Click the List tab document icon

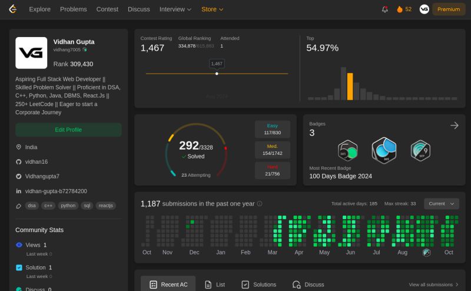208,285
